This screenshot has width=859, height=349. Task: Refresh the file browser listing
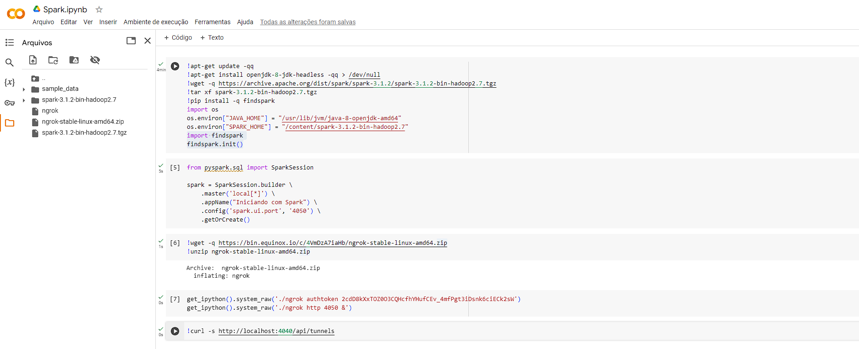point(53,60)
